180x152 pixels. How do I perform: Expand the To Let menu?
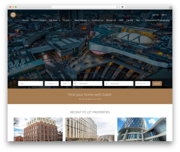point(67,20)
